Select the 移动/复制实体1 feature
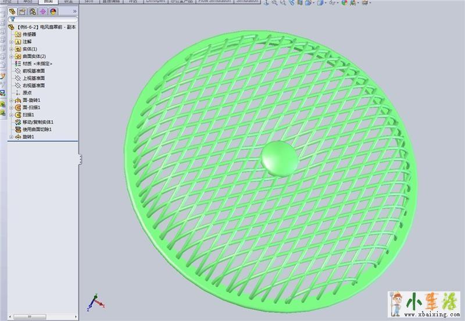Screen dimensions: 465x321 click(x=38, y=122)
